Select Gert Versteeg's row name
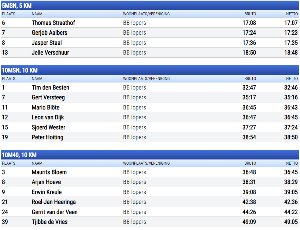This screenshot has width=300, height=230. (x=48, y=97)
